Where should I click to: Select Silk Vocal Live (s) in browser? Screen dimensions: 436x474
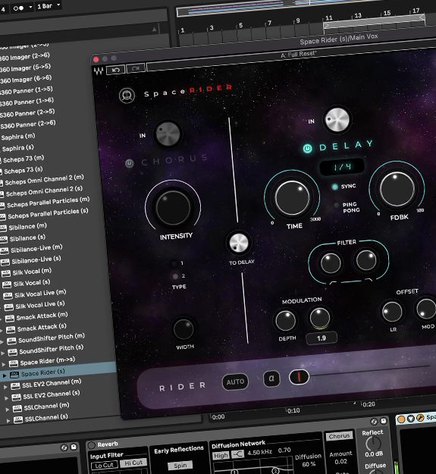pos(40,305)
